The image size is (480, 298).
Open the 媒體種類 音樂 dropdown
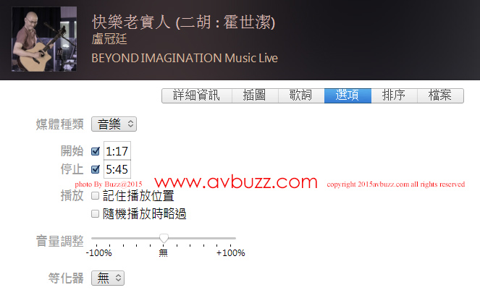(114, 124)
